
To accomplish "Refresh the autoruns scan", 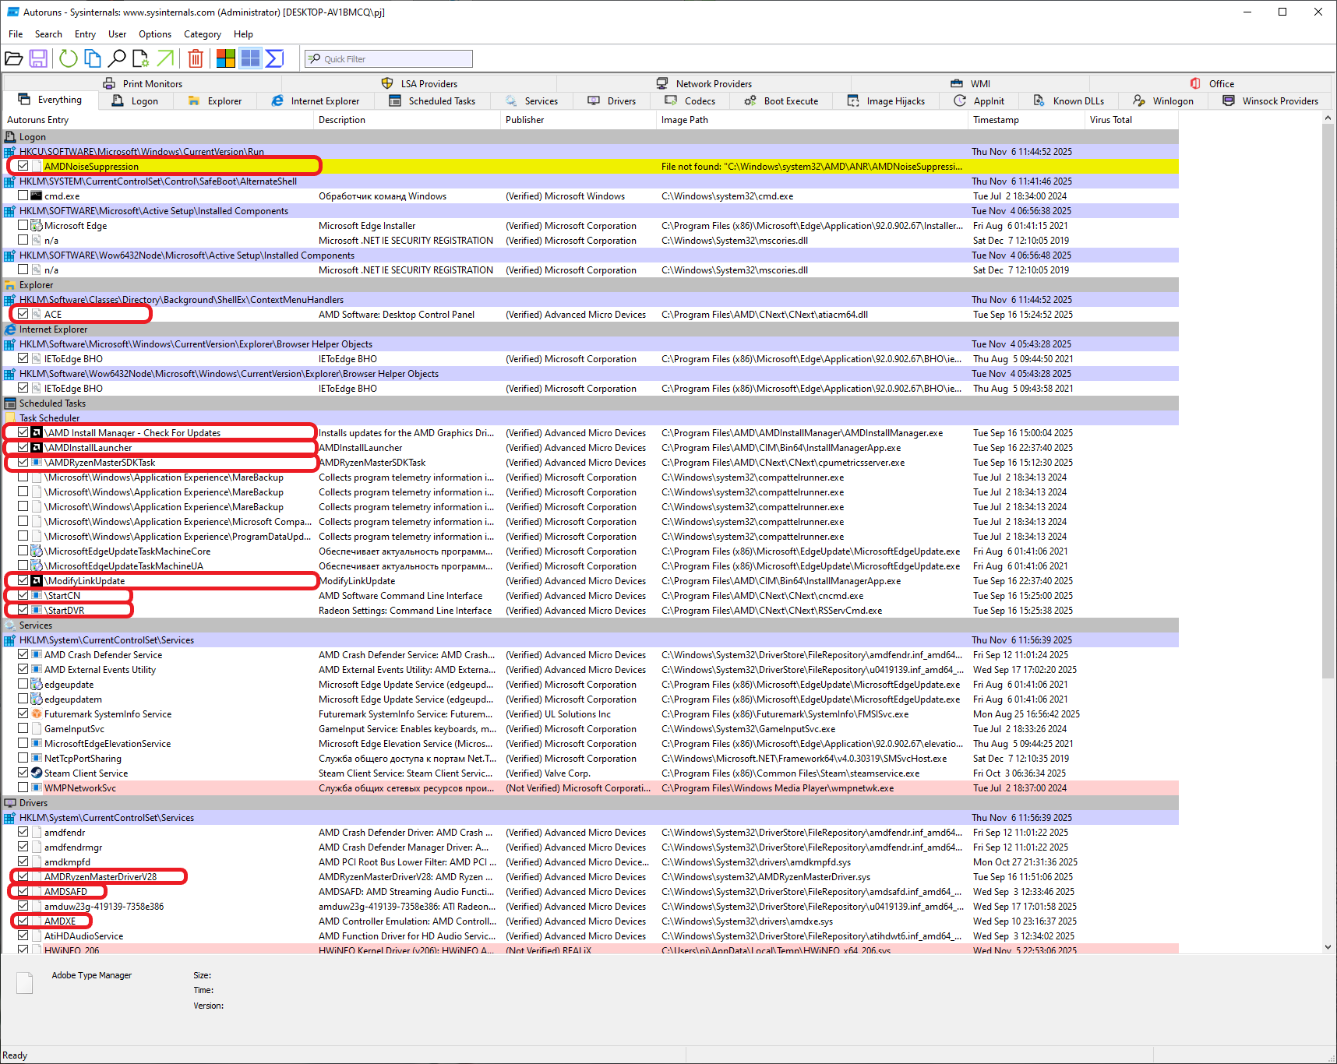I will click(69, 58).
